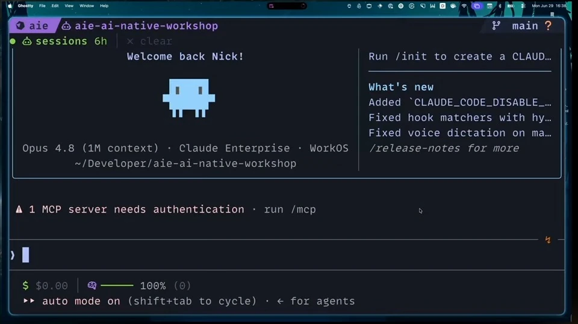Click the purple brain context icon
578x324 pixels.
[x=92, y=285]
